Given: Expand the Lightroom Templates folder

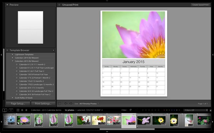Looking at the screenshot, I should tap(12, 54).
